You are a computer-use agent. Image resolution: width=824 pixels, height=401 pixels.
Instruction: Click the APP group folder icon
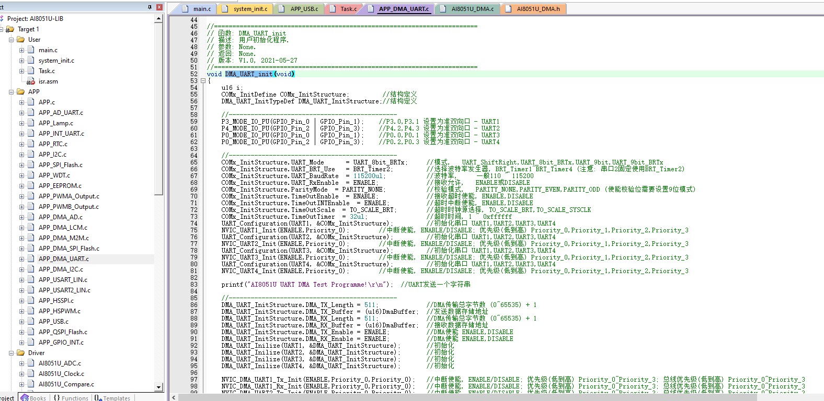tap(21, 92)
